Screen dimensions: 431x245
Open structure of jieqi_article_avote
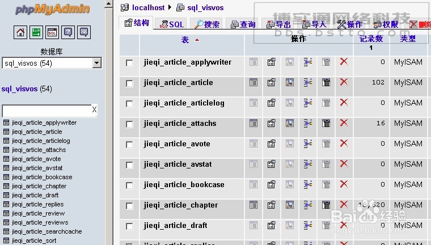(271, 143)
